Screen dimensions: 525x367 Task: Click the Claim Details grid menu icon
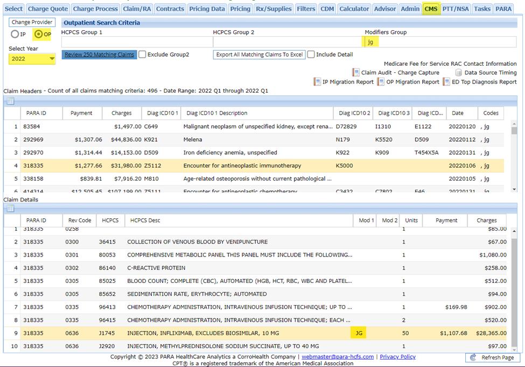(x=10, y=209)
